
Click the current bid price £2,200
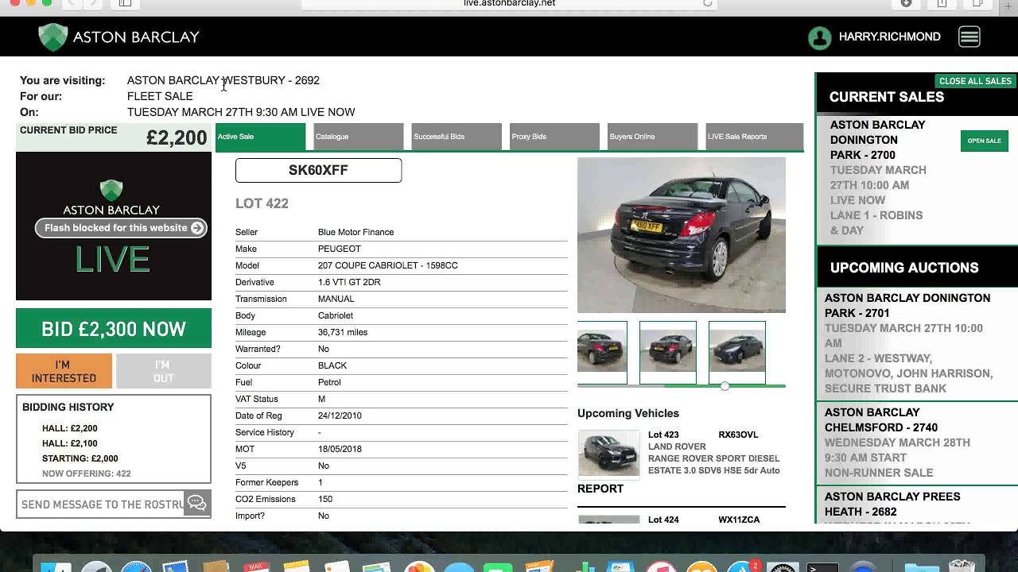(177, 137)
